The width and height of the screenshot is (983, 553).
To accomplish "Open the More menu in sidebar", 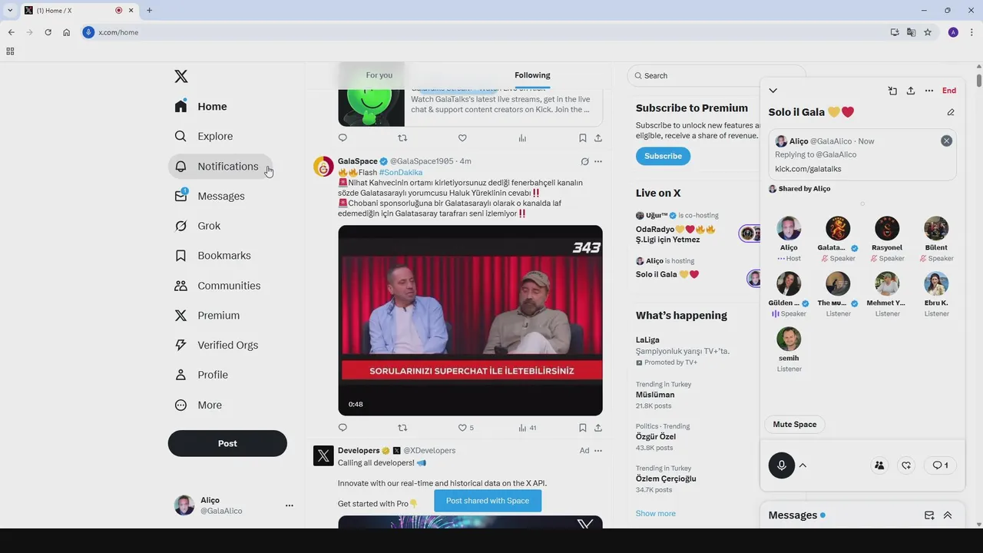I will pos(199,405).
